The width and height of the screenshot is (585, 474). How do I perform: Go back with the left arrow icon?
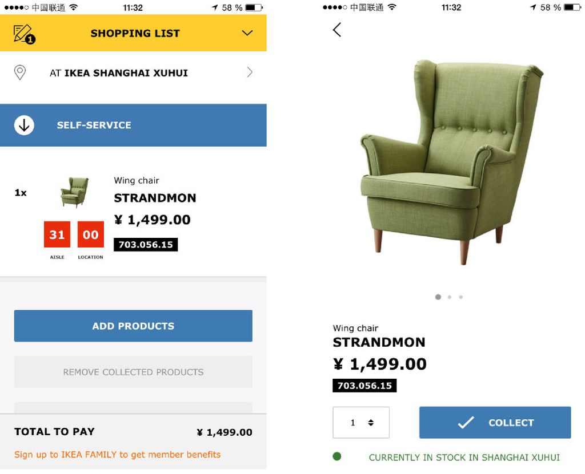tap(337, 30)
